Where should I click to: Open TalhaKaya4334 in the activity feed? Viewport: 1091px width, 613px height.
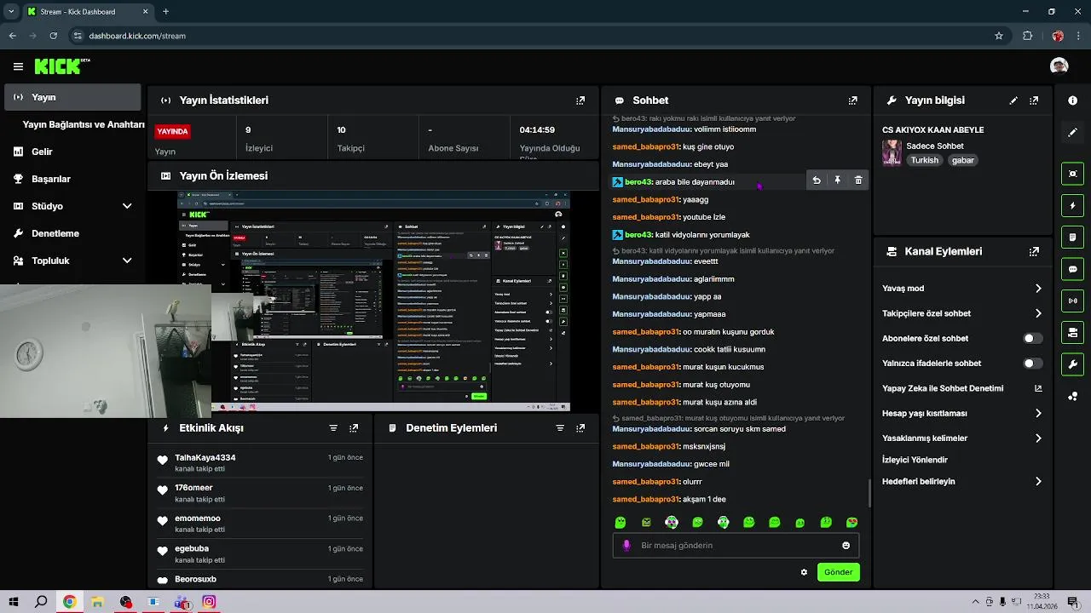click(205, 458)
